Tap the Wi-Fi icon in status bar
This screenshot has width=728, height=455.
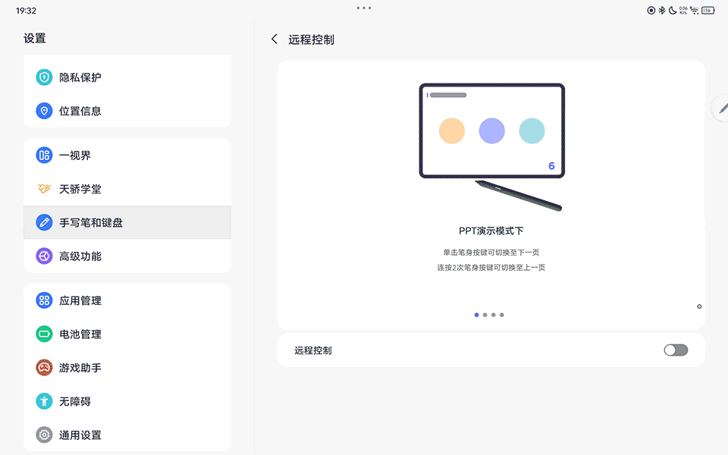[694, 11]
